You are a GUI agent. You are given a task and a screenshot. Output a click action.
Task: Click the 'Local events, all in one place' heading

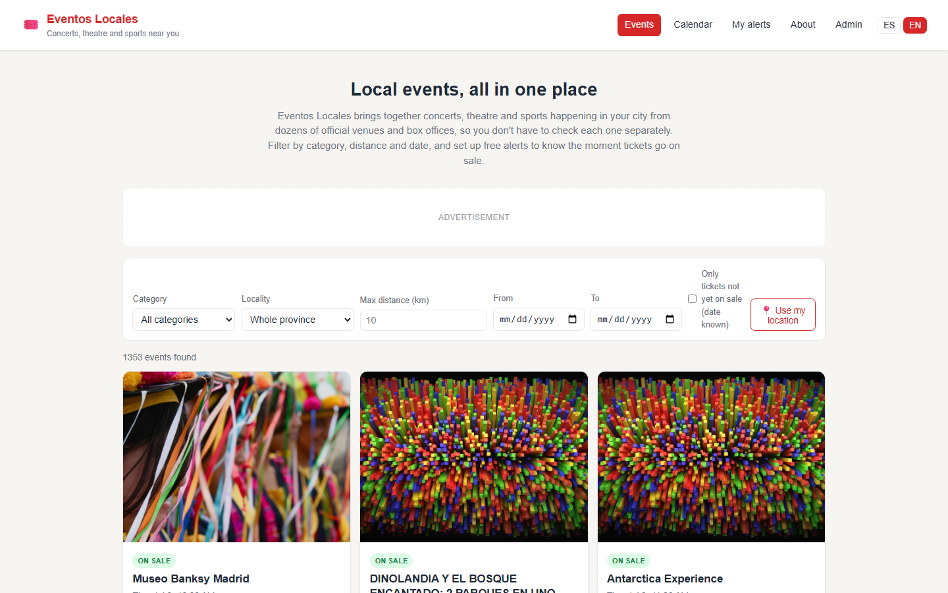click(474, 89)
